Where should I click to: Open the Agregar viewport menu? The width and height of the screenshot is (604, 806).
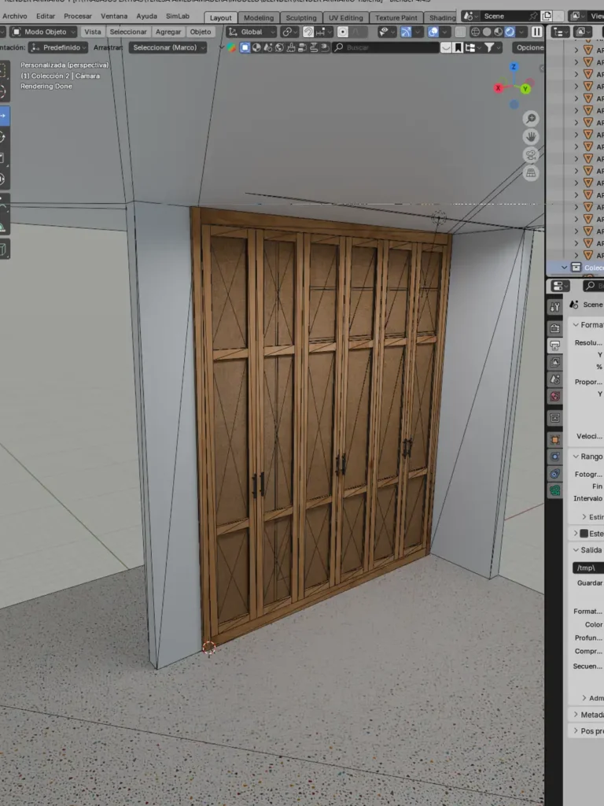coord(168,31)
